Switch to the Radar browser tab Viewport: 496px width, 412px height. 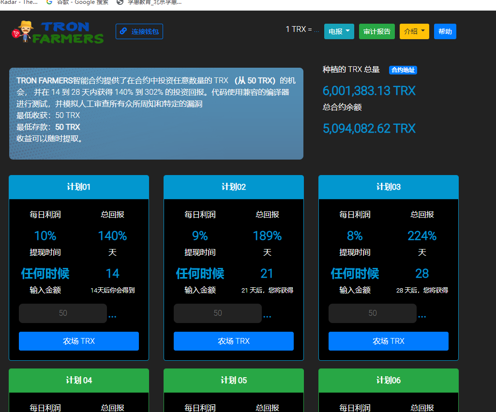tap(19, 2)
